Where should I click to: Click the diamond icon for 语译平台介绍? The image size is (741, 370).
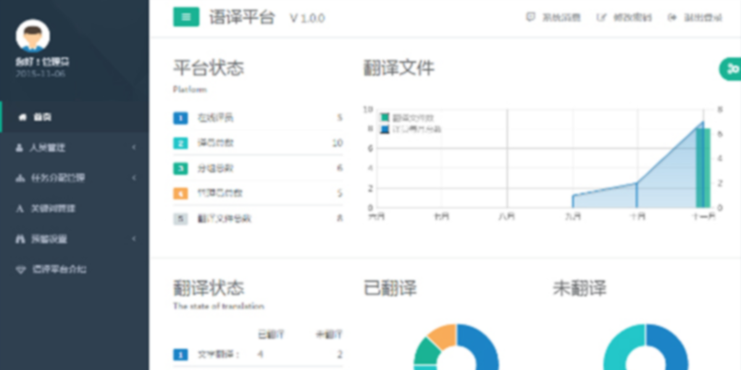point(20,269)
